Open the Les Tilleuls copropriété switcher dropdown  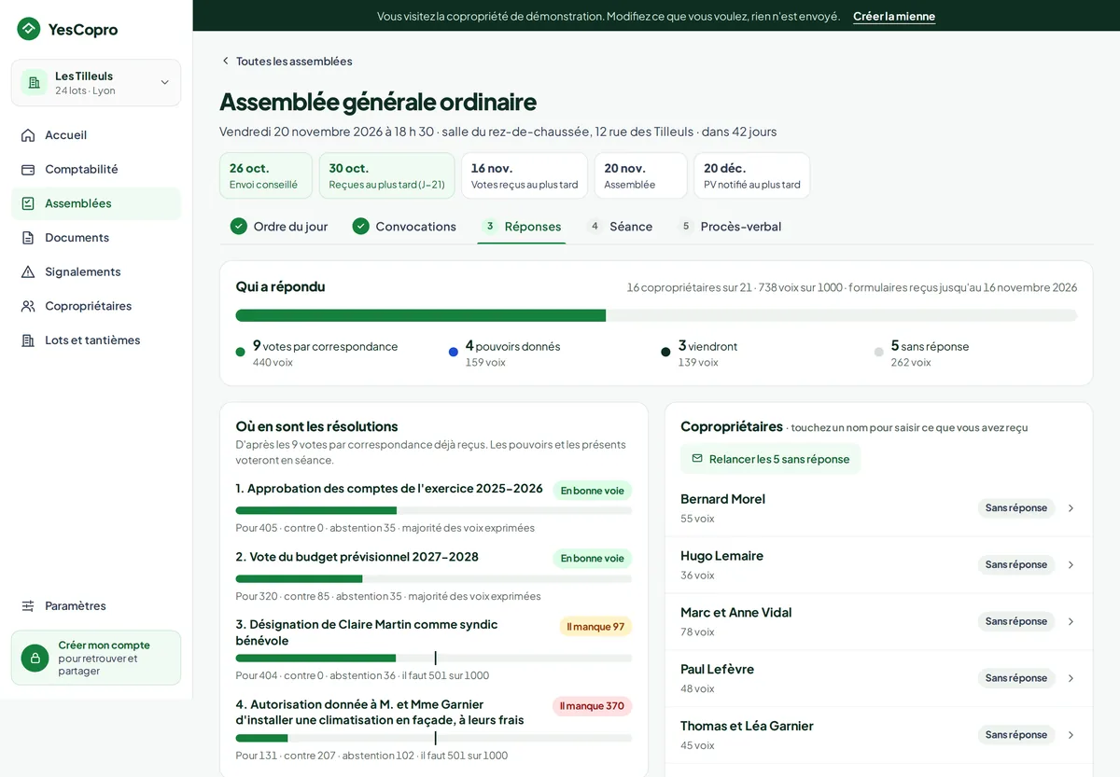click(x=96, y=83)
